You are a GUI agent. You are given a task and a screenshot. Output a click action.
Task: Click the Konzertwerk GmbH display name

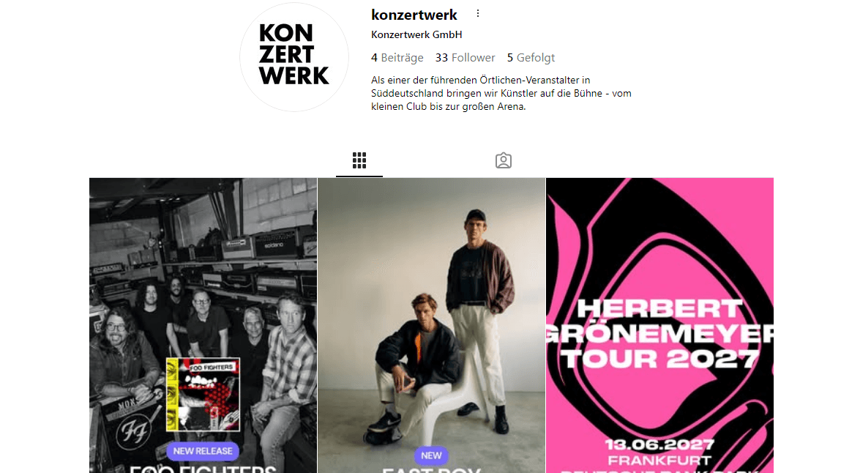(x=416, y=35)
